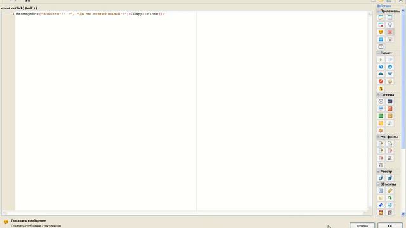Image resolution: width=406 pixels, height=228 pixels.
Task: Click the blue house-shaped icon under Объекты
Action: click(x=381, y=205)
